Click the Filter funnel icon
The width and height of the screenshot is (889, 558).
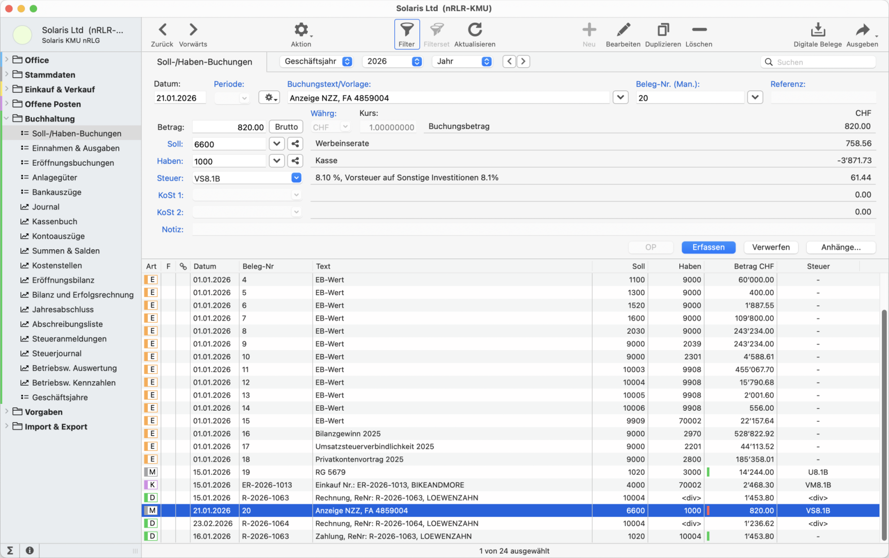point(406,30)
